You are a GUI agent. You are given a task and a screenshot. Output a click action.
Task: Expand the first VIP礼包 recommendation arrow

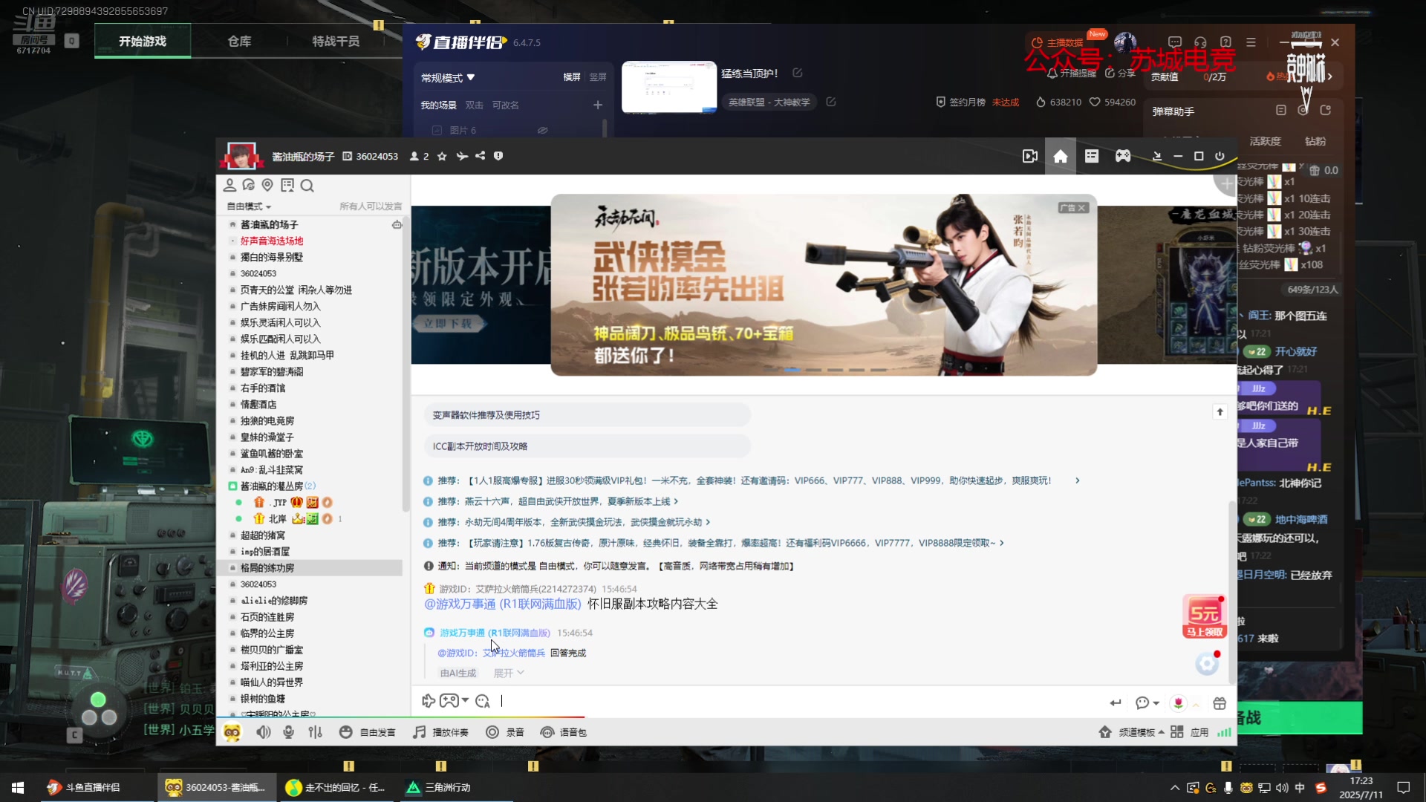tap(1078, 480)
